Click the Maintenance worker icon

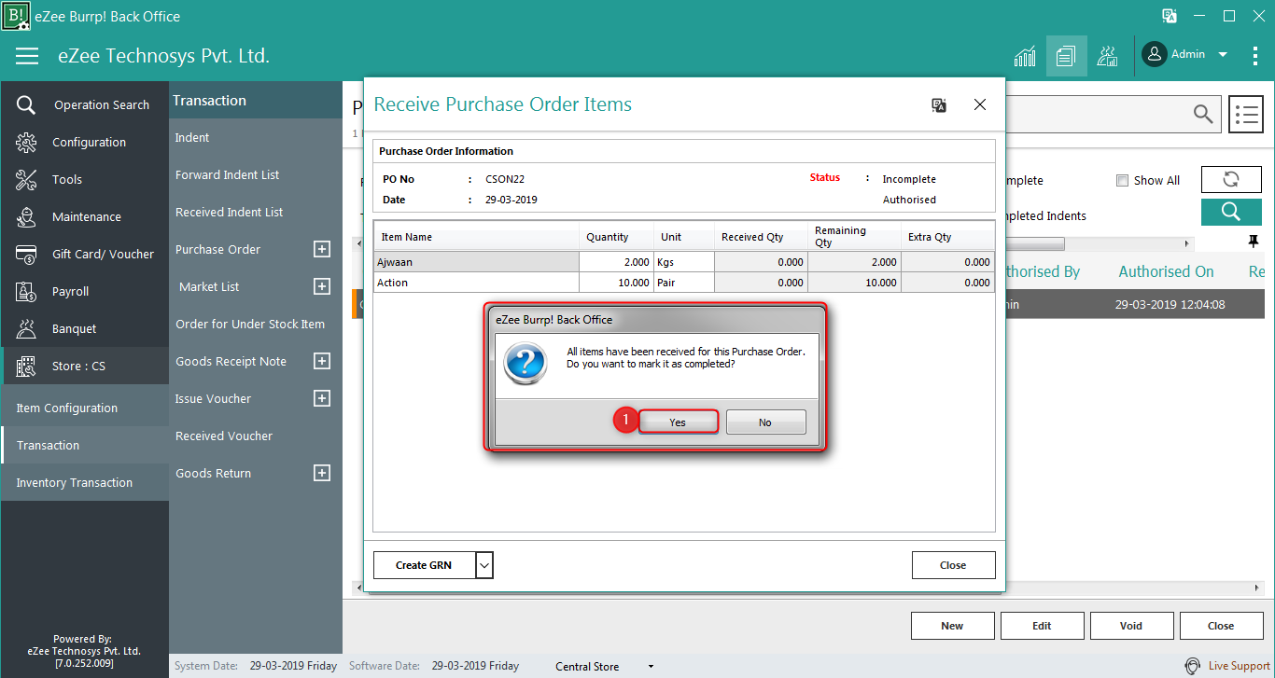point(26,216)
